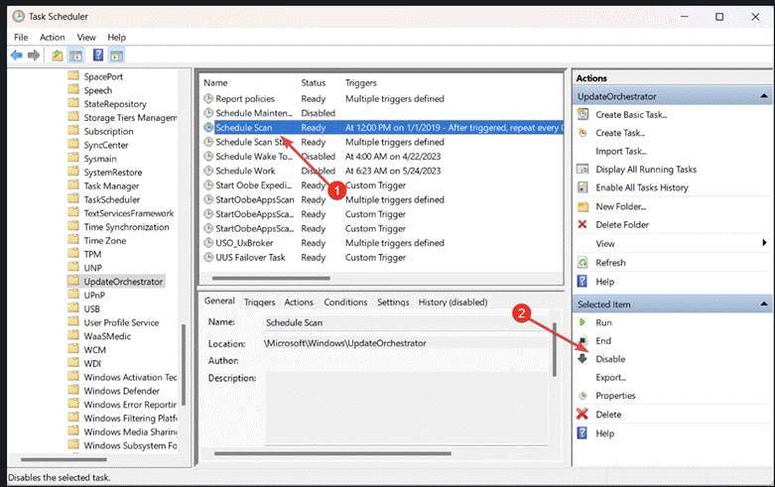Screen dimensions: 775x487
Task: Click the Properties action link
Action: [615, 396]
